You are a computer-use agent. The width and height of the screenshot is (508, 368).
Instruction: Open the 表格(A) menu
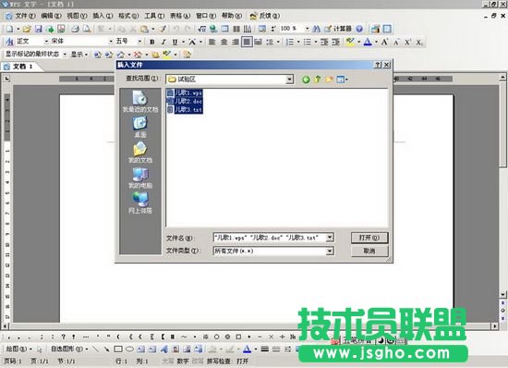(180, 16)
